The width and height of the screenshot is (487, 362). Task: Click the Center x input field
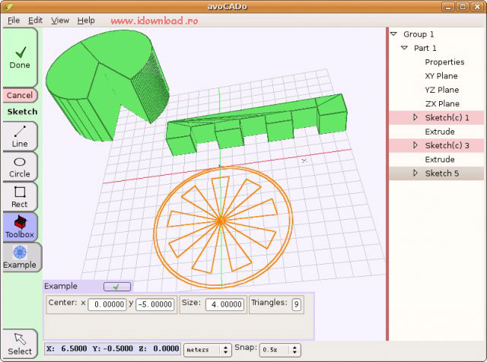tap(107, 304)
